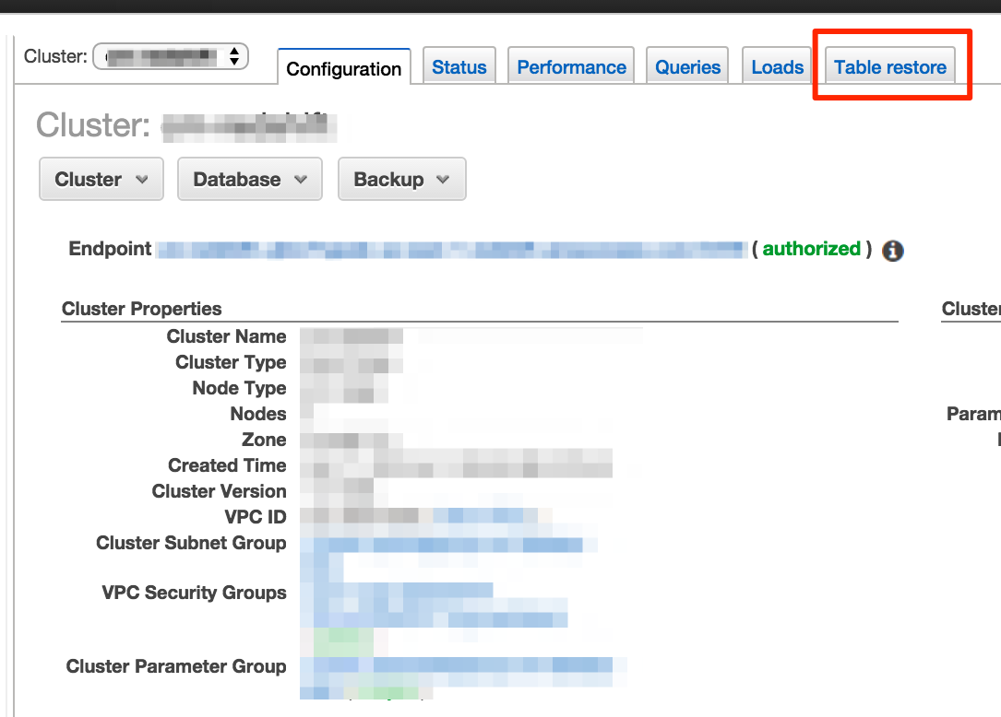View the Loads tab
1001x717 pixels.
(x=776, y=66)
